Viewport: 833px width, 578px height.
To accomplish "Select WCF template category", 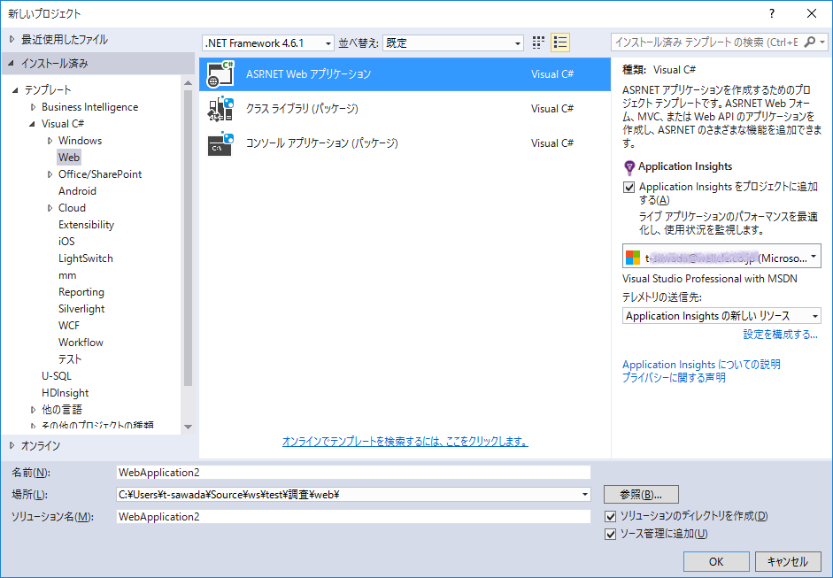I will (68, 325).
